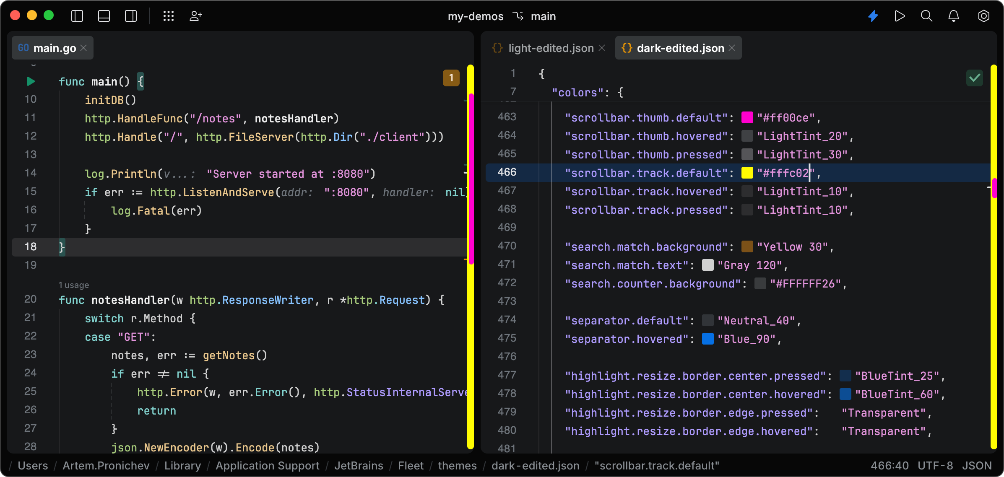
Task: Open notifications via the bell icon
Action: tap(954, 16)
